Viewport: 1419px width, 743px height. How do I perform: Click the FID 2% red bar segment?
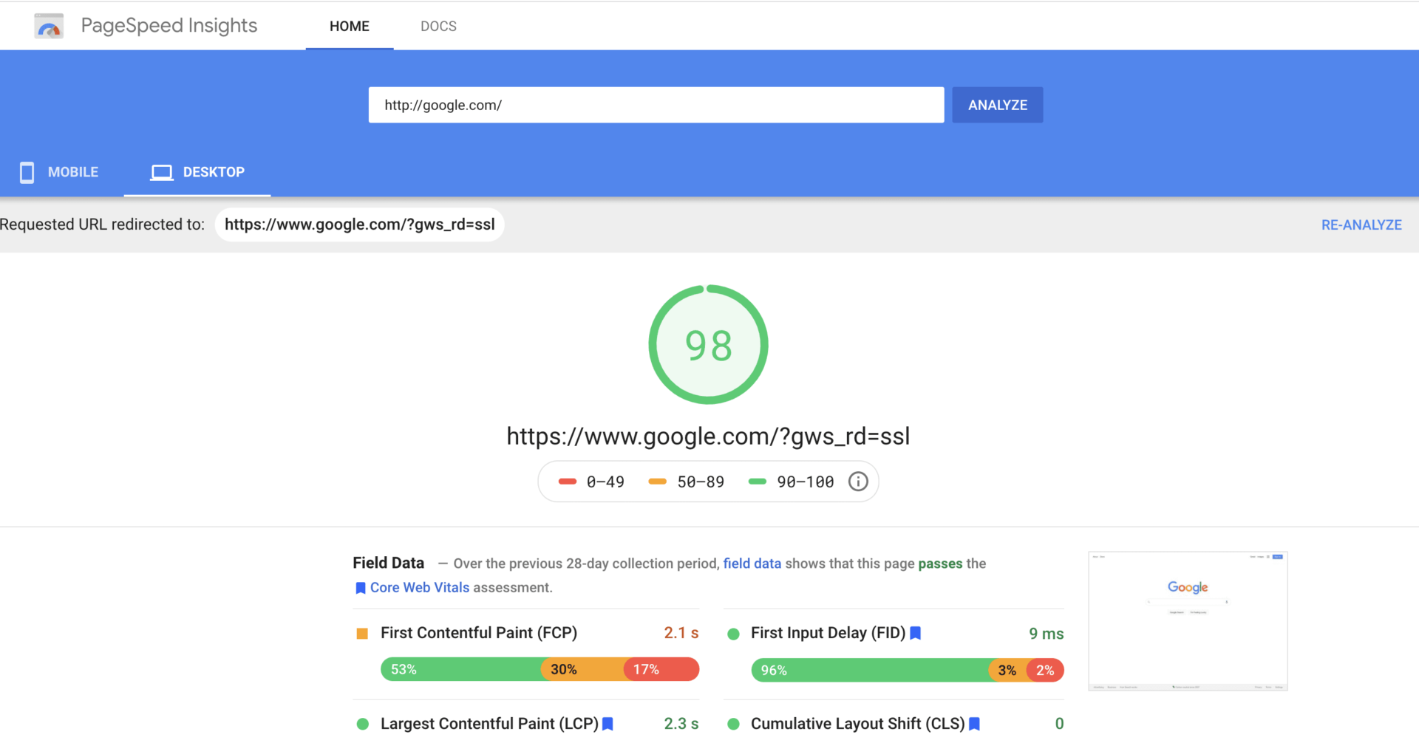(x=1045, y=670)
